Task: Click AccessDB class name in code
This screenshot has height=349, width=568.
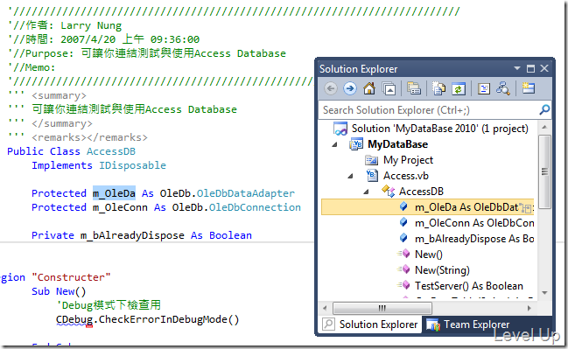Action: point(111,151)
